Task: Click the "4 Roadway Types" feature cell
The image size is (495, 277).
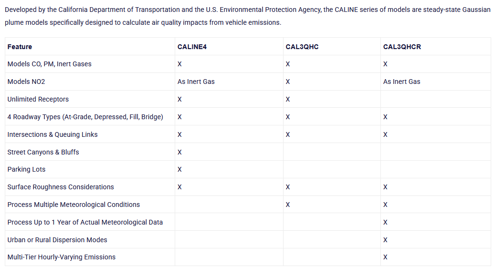Action: tap(85, 117)
